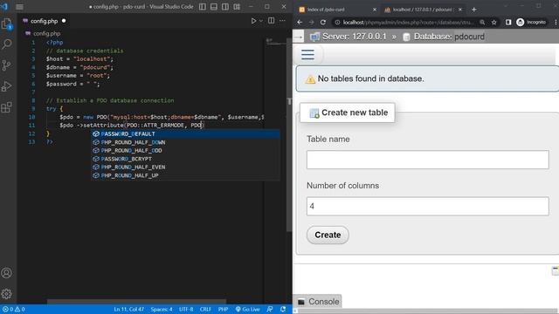Go forward in the browser
The width and height of the screenshot is (559, 314).
(311, 22)
